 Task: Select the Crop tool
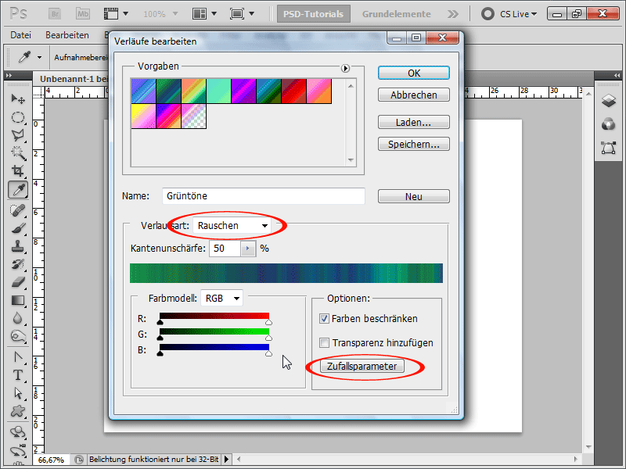point(18,170)
